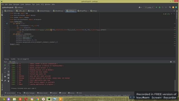The width and height of the screenshot is (179, 101).
Task: Open the Run menu
Action: (34, 4)
